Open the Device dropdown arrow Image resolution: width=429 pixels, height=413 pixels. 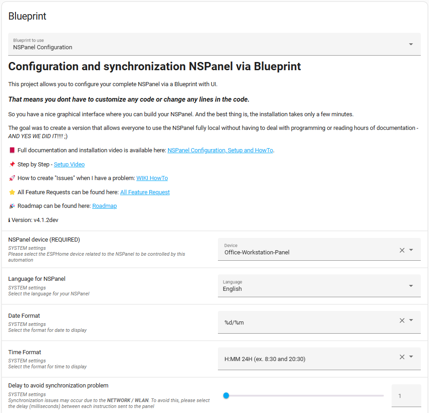coord(411,250)
